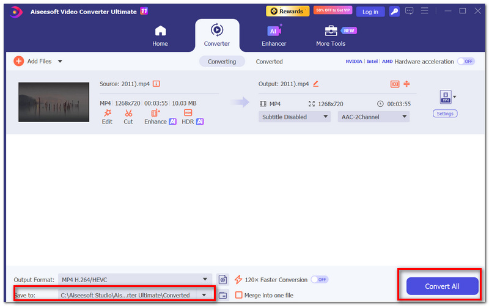Image resolution: width=489 pixels, height=306 pixels.
Task: Open the Converted tab
Action: pyautogui.click(x=269, y=62)
